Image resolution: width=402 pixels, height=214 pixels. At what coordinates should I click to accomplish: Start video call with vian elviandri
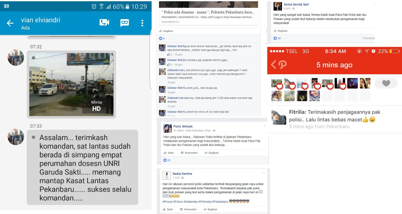coord(104,23)
